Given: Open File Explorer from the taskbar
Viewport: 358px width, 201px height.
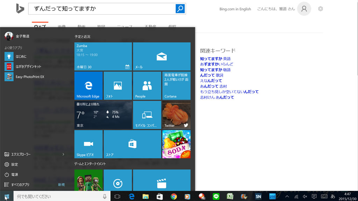Looking at the screenshot, I should 145,196.
